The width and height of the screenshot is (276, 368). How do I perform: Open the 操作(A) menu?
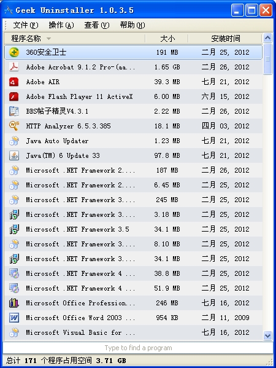click(x=61, y=25)
